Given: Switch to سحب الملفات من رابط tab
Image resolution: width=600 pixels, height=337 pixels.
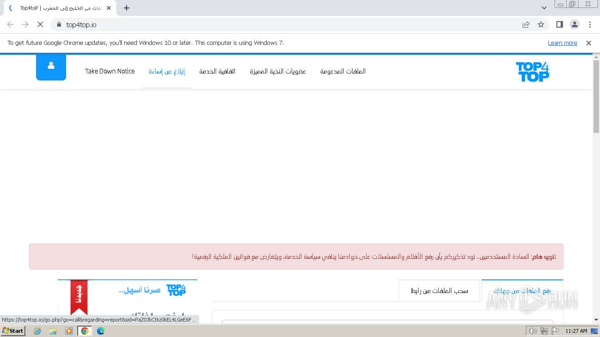Looking at the screenshot, I should click(439, 291).
